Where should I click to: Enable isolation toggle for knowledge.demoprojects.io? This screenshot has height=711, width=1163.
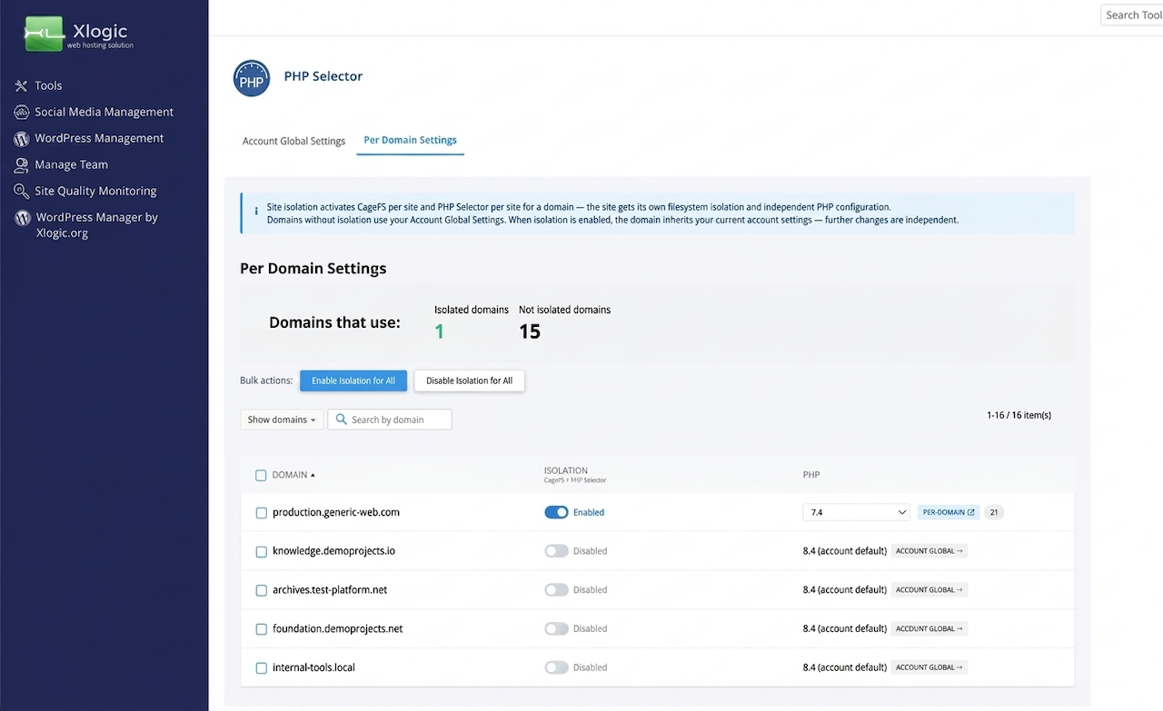tap(556, 551)
